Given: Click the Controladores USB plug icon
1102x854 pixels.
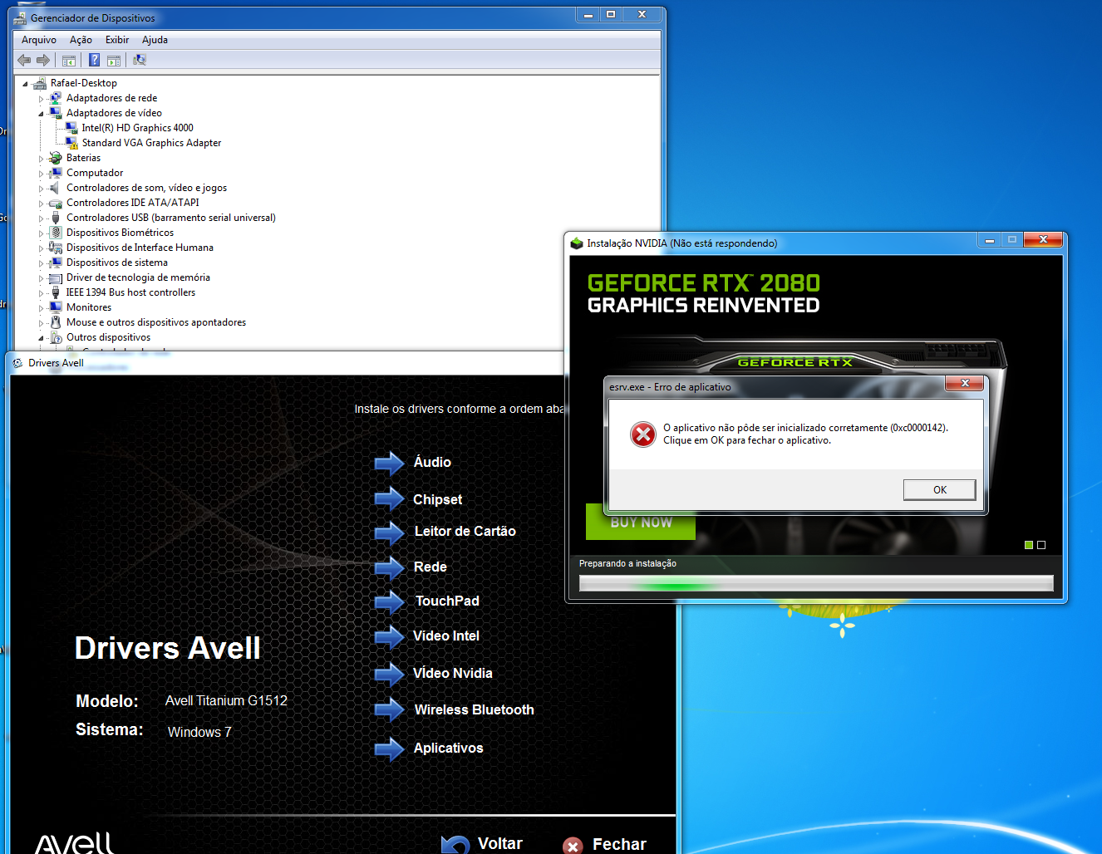Looking at the screenshot, I should 56,218.
